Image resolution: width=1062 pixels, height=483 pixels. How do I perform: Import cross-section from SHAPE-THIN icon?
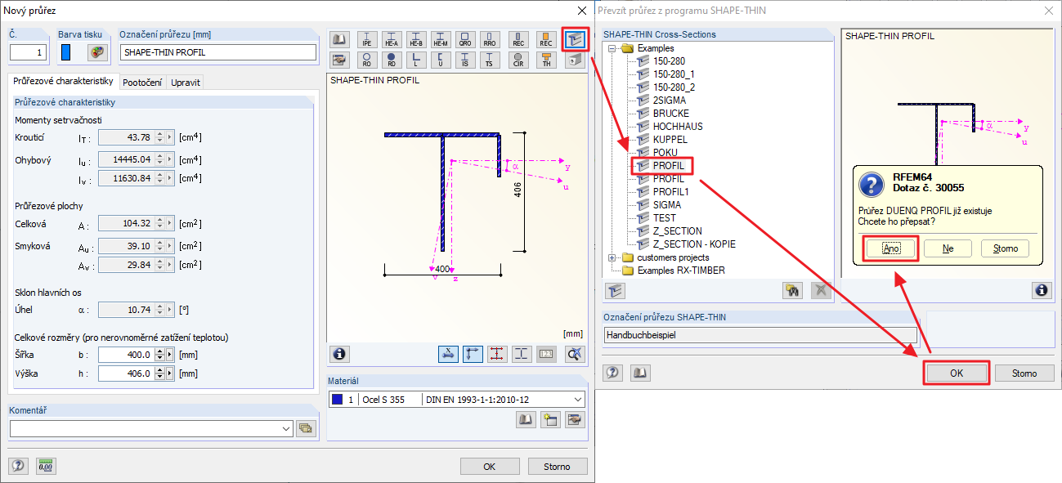tap(576, 39)
